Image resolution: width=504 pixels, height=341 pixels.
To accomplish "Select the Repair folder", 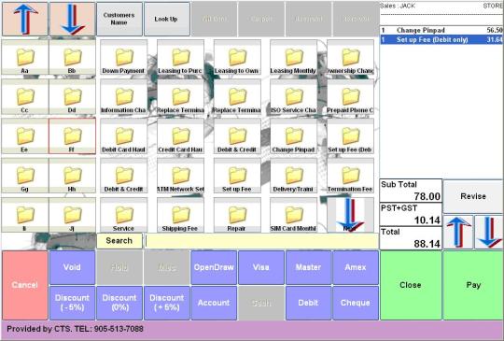I will click(x=237, y=215).
